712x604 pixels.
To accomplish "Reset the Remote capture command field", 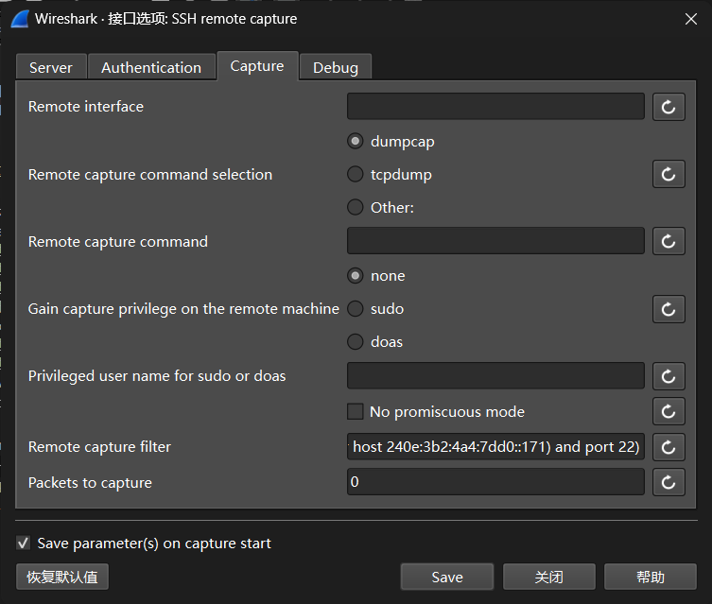I will [x=669, y=241].
